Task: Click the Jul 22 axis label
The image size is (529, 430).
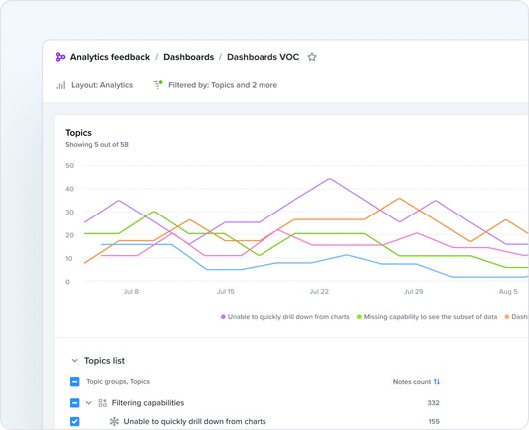Action: pos(319,292)
